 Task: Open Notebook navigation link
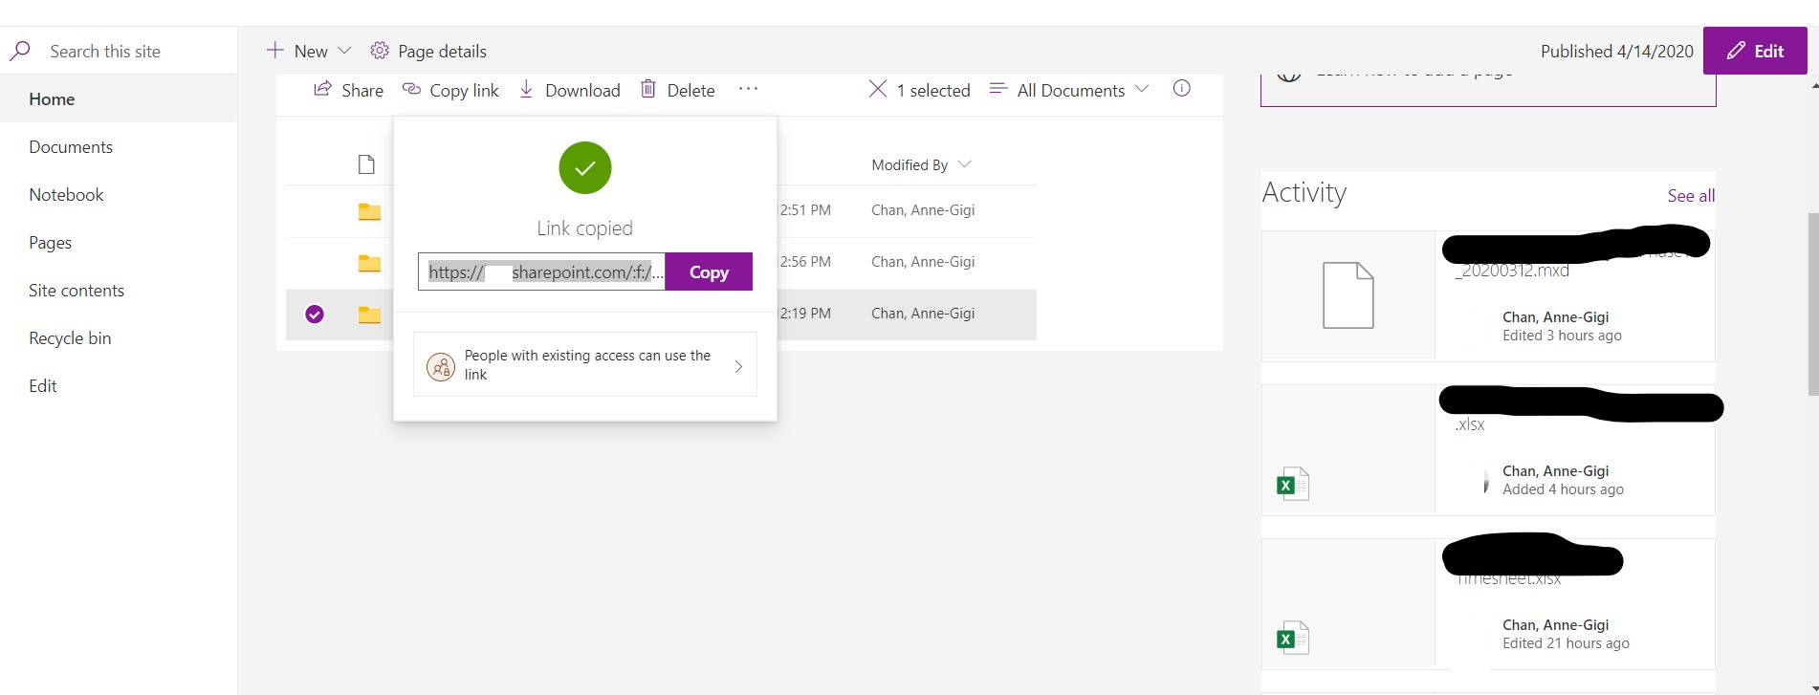(66, 195)
